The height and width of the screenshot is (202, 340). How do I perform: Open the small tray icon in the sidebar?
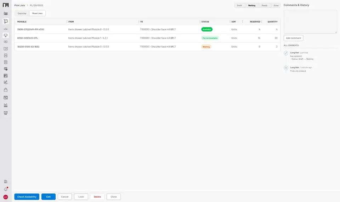click(x=6, y=29)
